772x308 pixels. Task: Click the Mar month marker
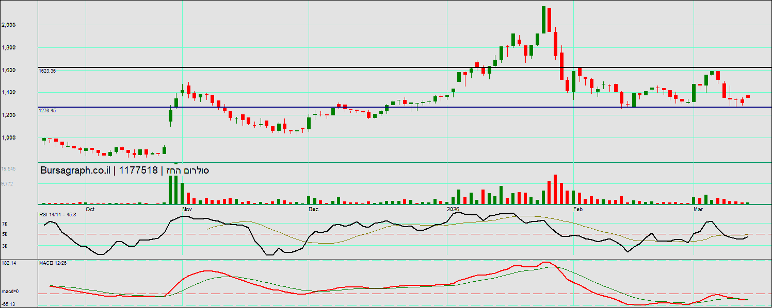pos(698,209)
